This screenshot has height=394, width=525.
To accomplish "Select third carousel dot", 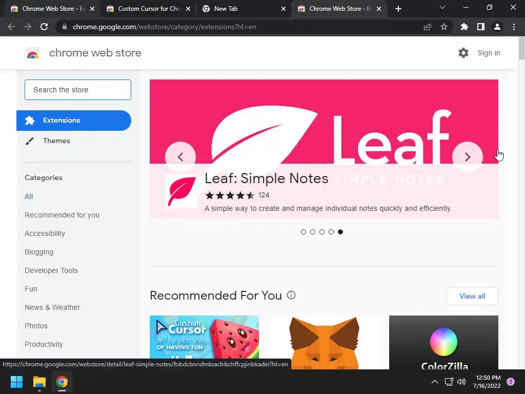I will click(x=322, y=232).
